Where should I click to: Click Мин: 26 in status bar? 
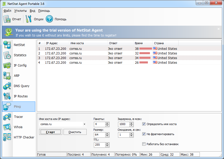click(150, 154)
